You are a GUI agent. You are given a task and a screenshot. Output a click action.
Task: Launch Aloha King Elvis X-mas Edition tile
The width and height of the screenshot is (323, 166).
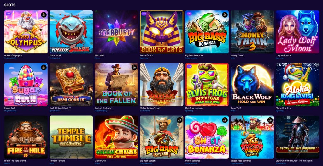pyautogui.click(x=297, y=85)
